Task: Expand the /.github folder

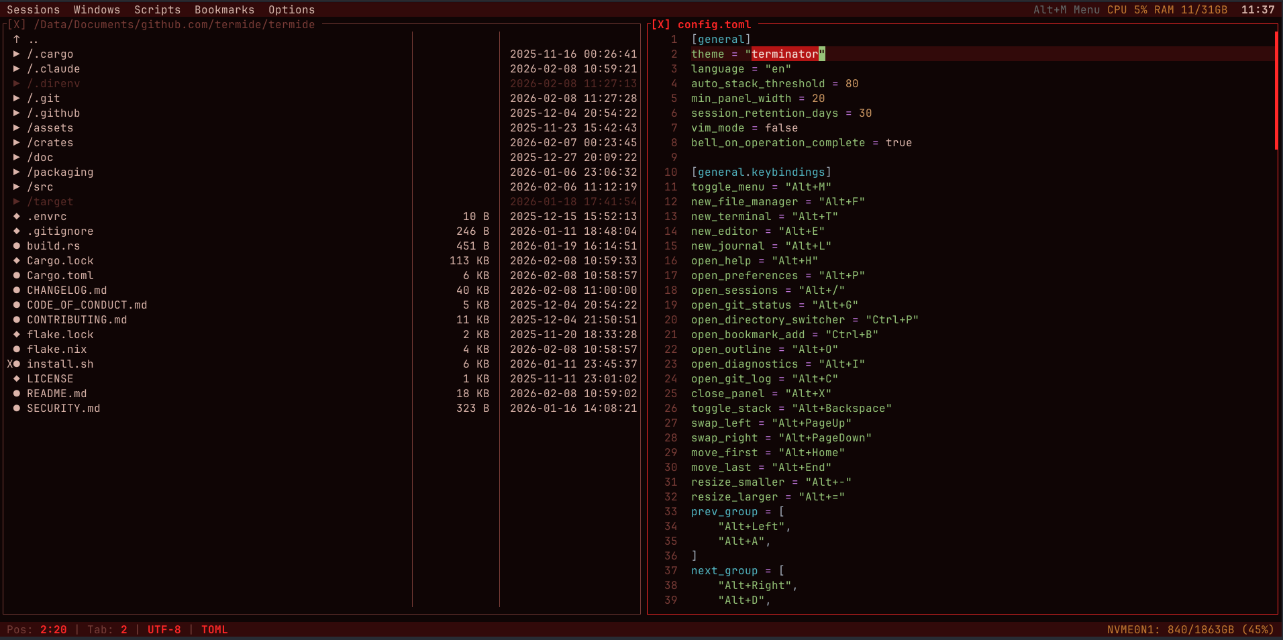Action: [17, 113]
